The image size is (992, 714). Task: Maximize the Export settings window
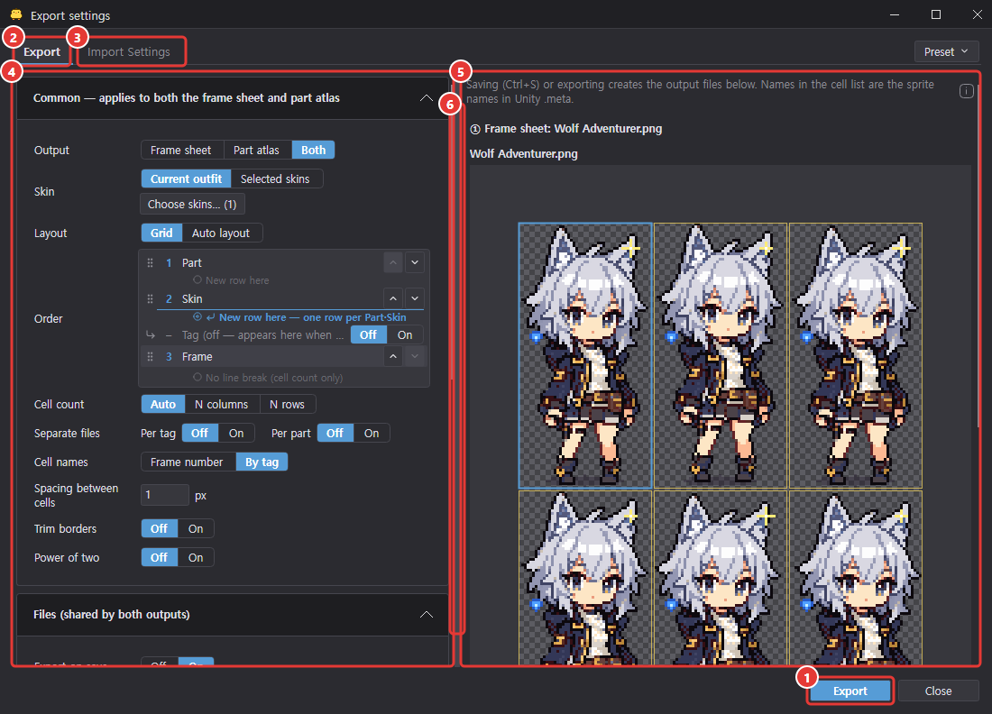[x=936, y=14]
